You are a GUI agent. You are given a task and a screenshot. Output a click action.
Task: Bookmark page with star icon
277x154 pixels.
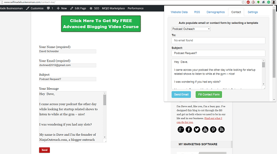(243, 2)
